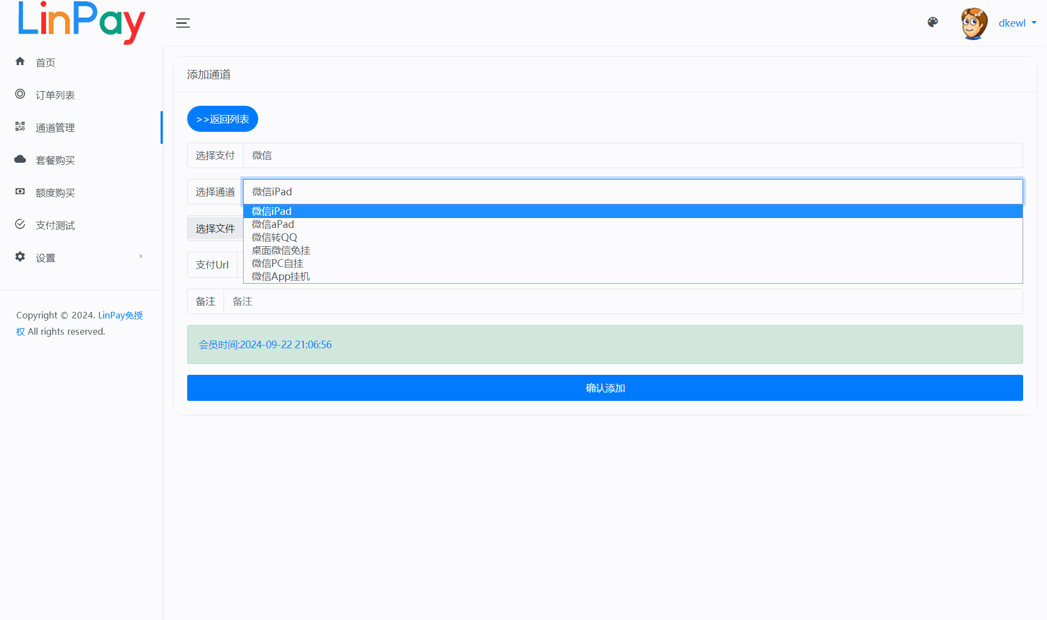Click the channel management QR icon
Screen dimensions: 1047x620
(20, 126)
